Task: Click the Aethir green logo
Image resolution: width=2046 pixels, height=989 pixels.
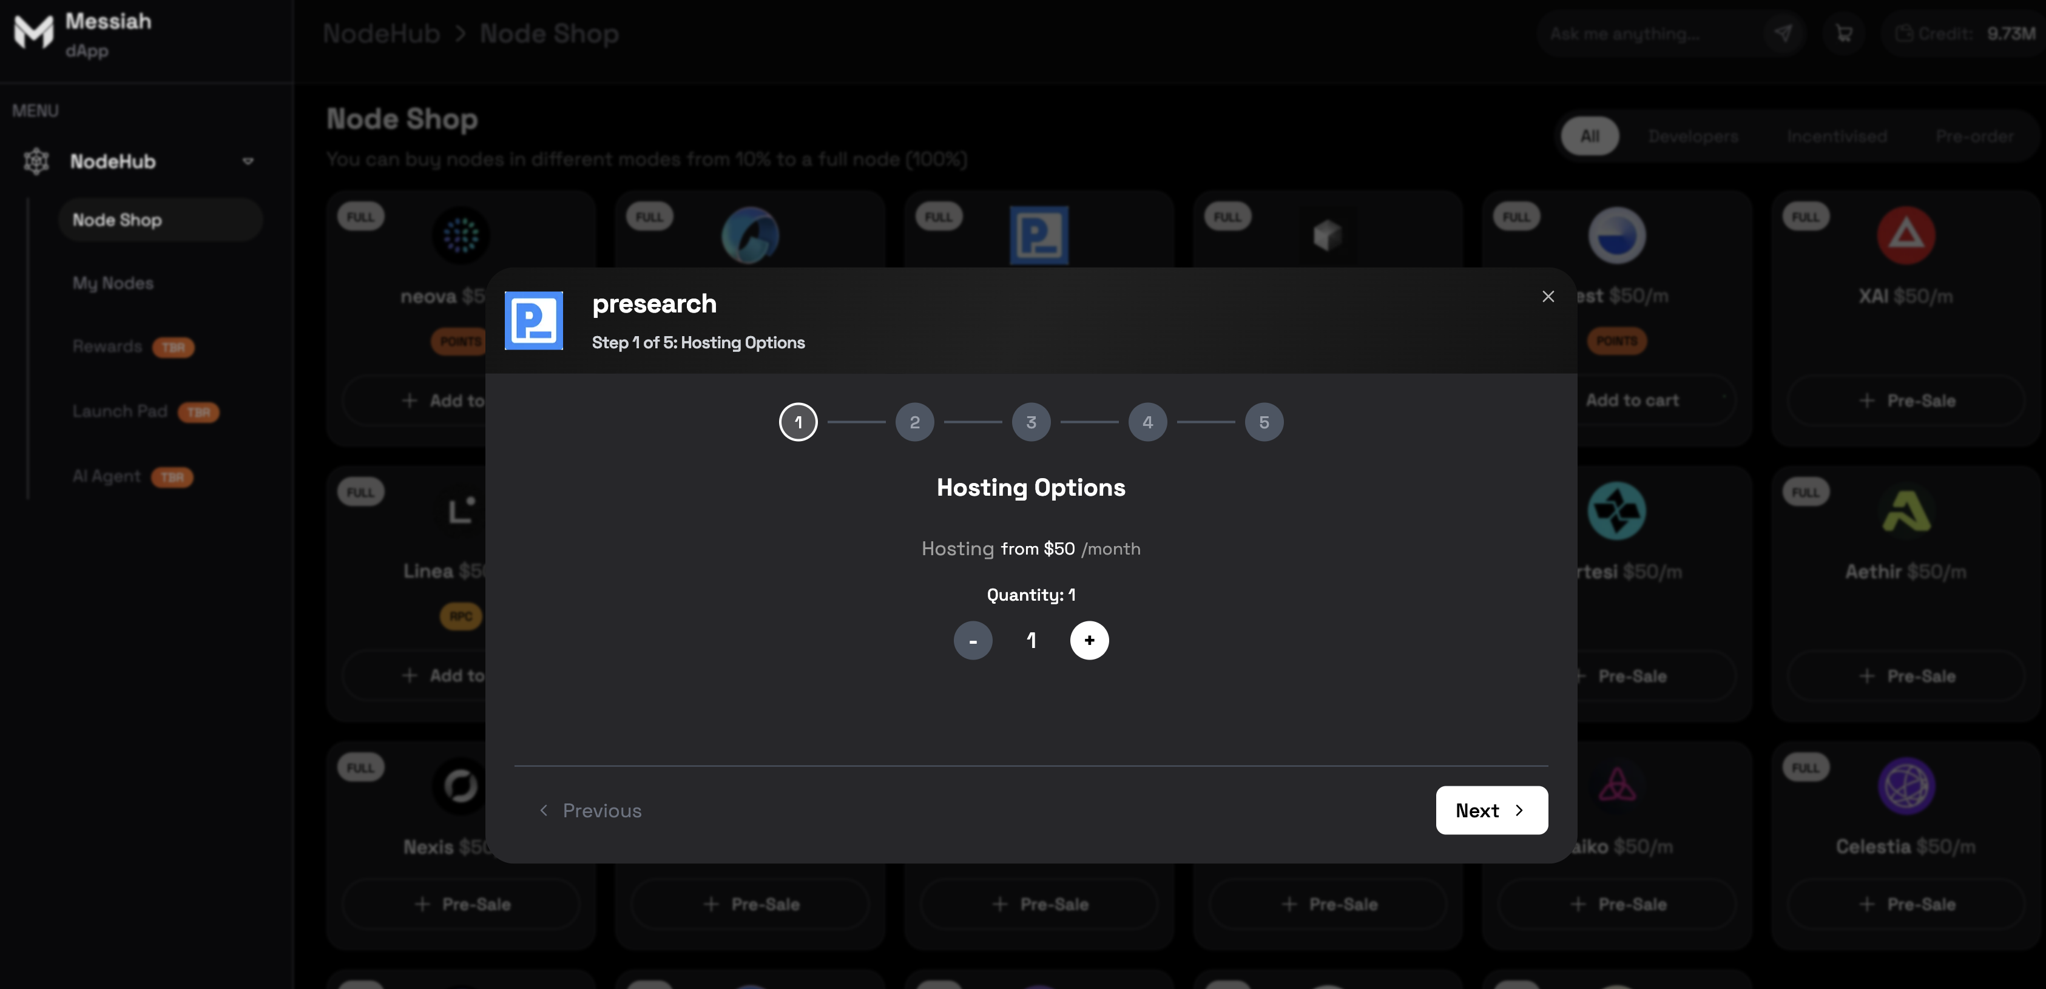Action: tap(1905, 510)
